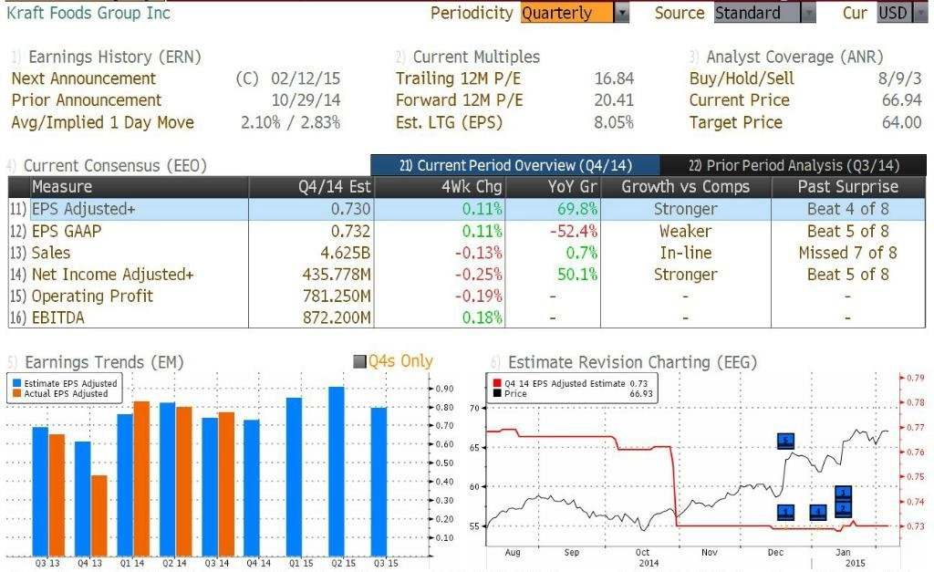The image size is (934, 572).
Task: Click Forward 12M P/E value 20.41
Action: [x=614, y=100]
